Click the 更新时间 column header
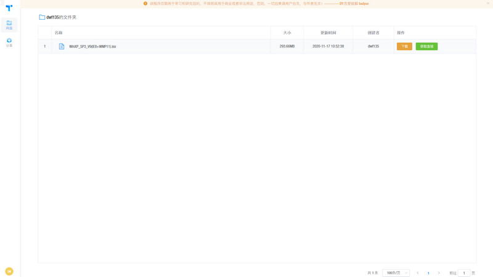 (x=328, y=33)
